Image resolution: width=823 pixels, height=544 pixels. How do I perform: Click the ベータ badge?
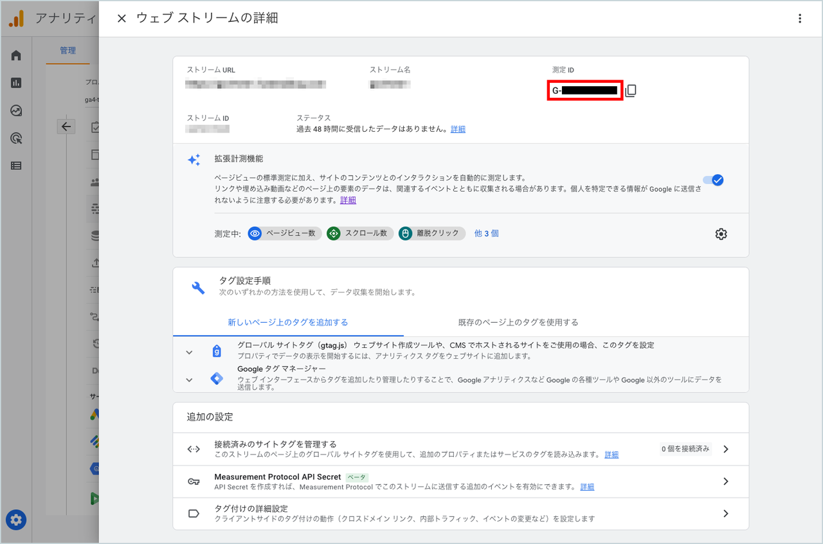tap(357, 477)
